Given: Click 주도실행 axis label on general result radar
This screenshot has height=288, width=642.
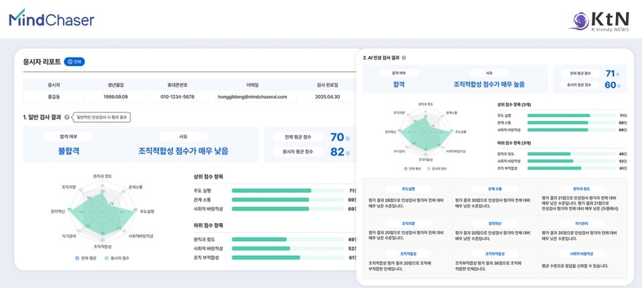Looking at the screenshot, I should point(147,212).
